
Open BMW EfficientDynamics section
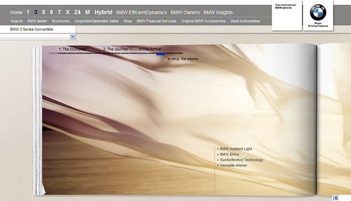click(141, 13)
